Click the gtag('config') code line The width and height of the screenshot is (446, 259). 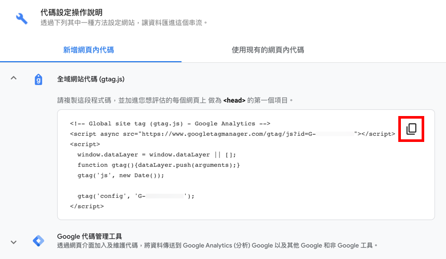pyautogui.click(x=136, y=196)
